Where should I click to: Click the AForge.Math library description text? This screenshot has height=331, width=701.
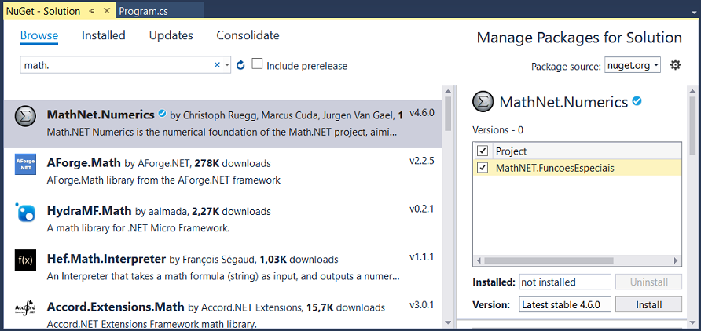[163, 180]
